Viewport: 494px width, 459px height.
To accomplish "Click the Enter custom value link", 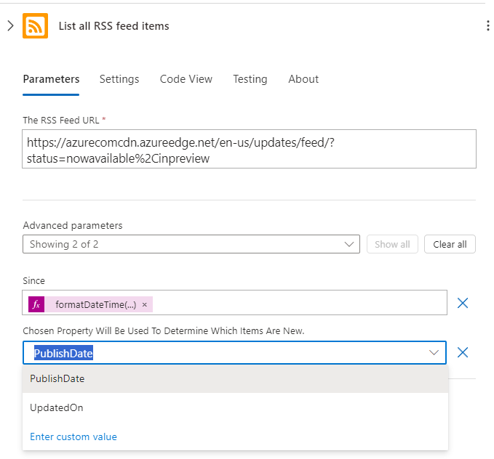I will (x=73, y=436).
